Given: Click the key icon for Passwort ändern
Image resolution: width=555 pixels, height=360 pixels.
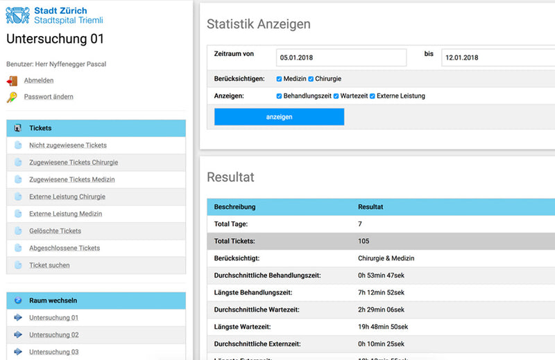Looking at the screenshot, I should pyautogui.click(x=12, y=97).
